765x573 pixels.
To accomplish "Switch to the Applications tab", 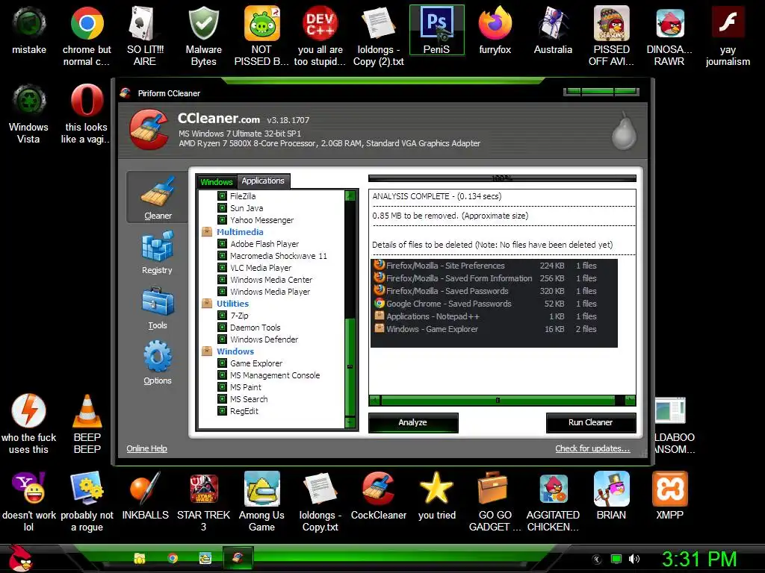I will coord(263,181).
